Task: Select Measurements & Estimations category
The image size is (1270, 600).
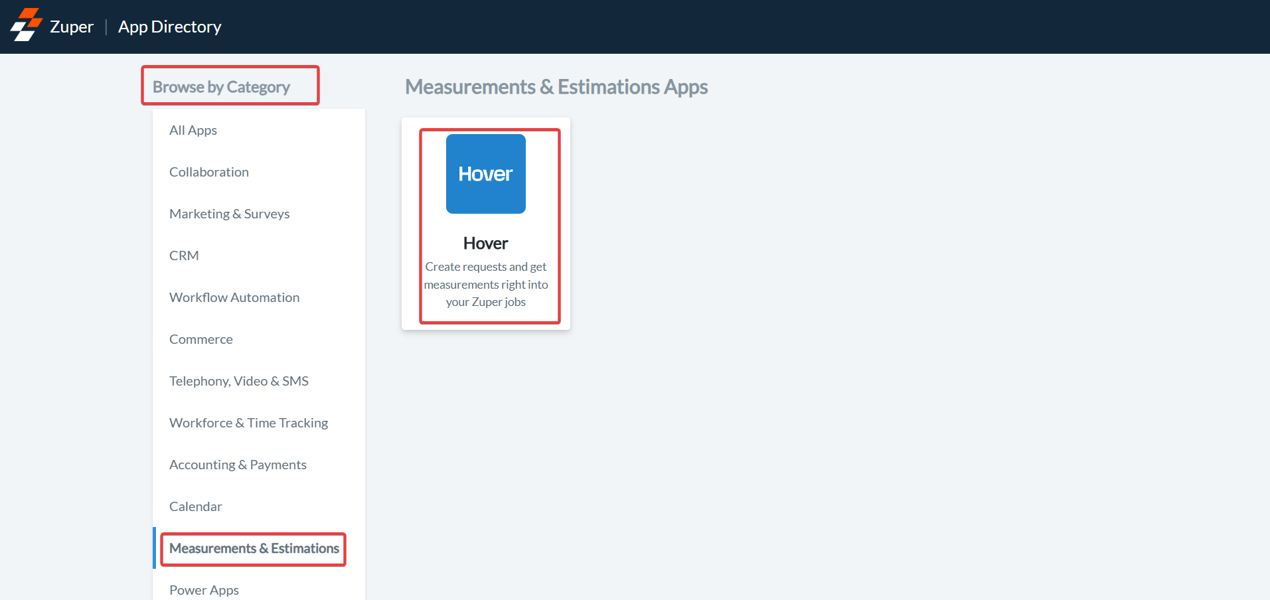Action: [254, 548]
